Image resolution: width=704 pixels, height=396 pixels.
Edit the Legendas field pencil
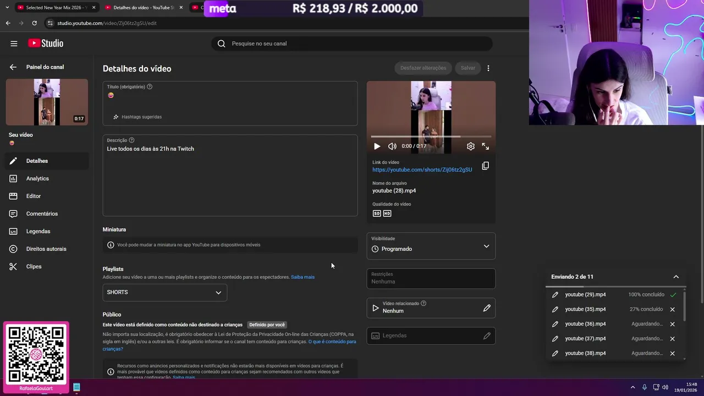tap(486, 335)
